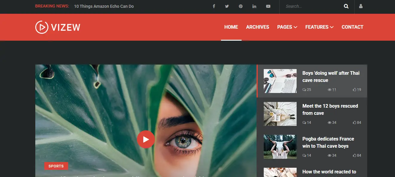Click likes count 19 on Thai cave rescue
Screen dimensions: 395x177
pos(357,90)
